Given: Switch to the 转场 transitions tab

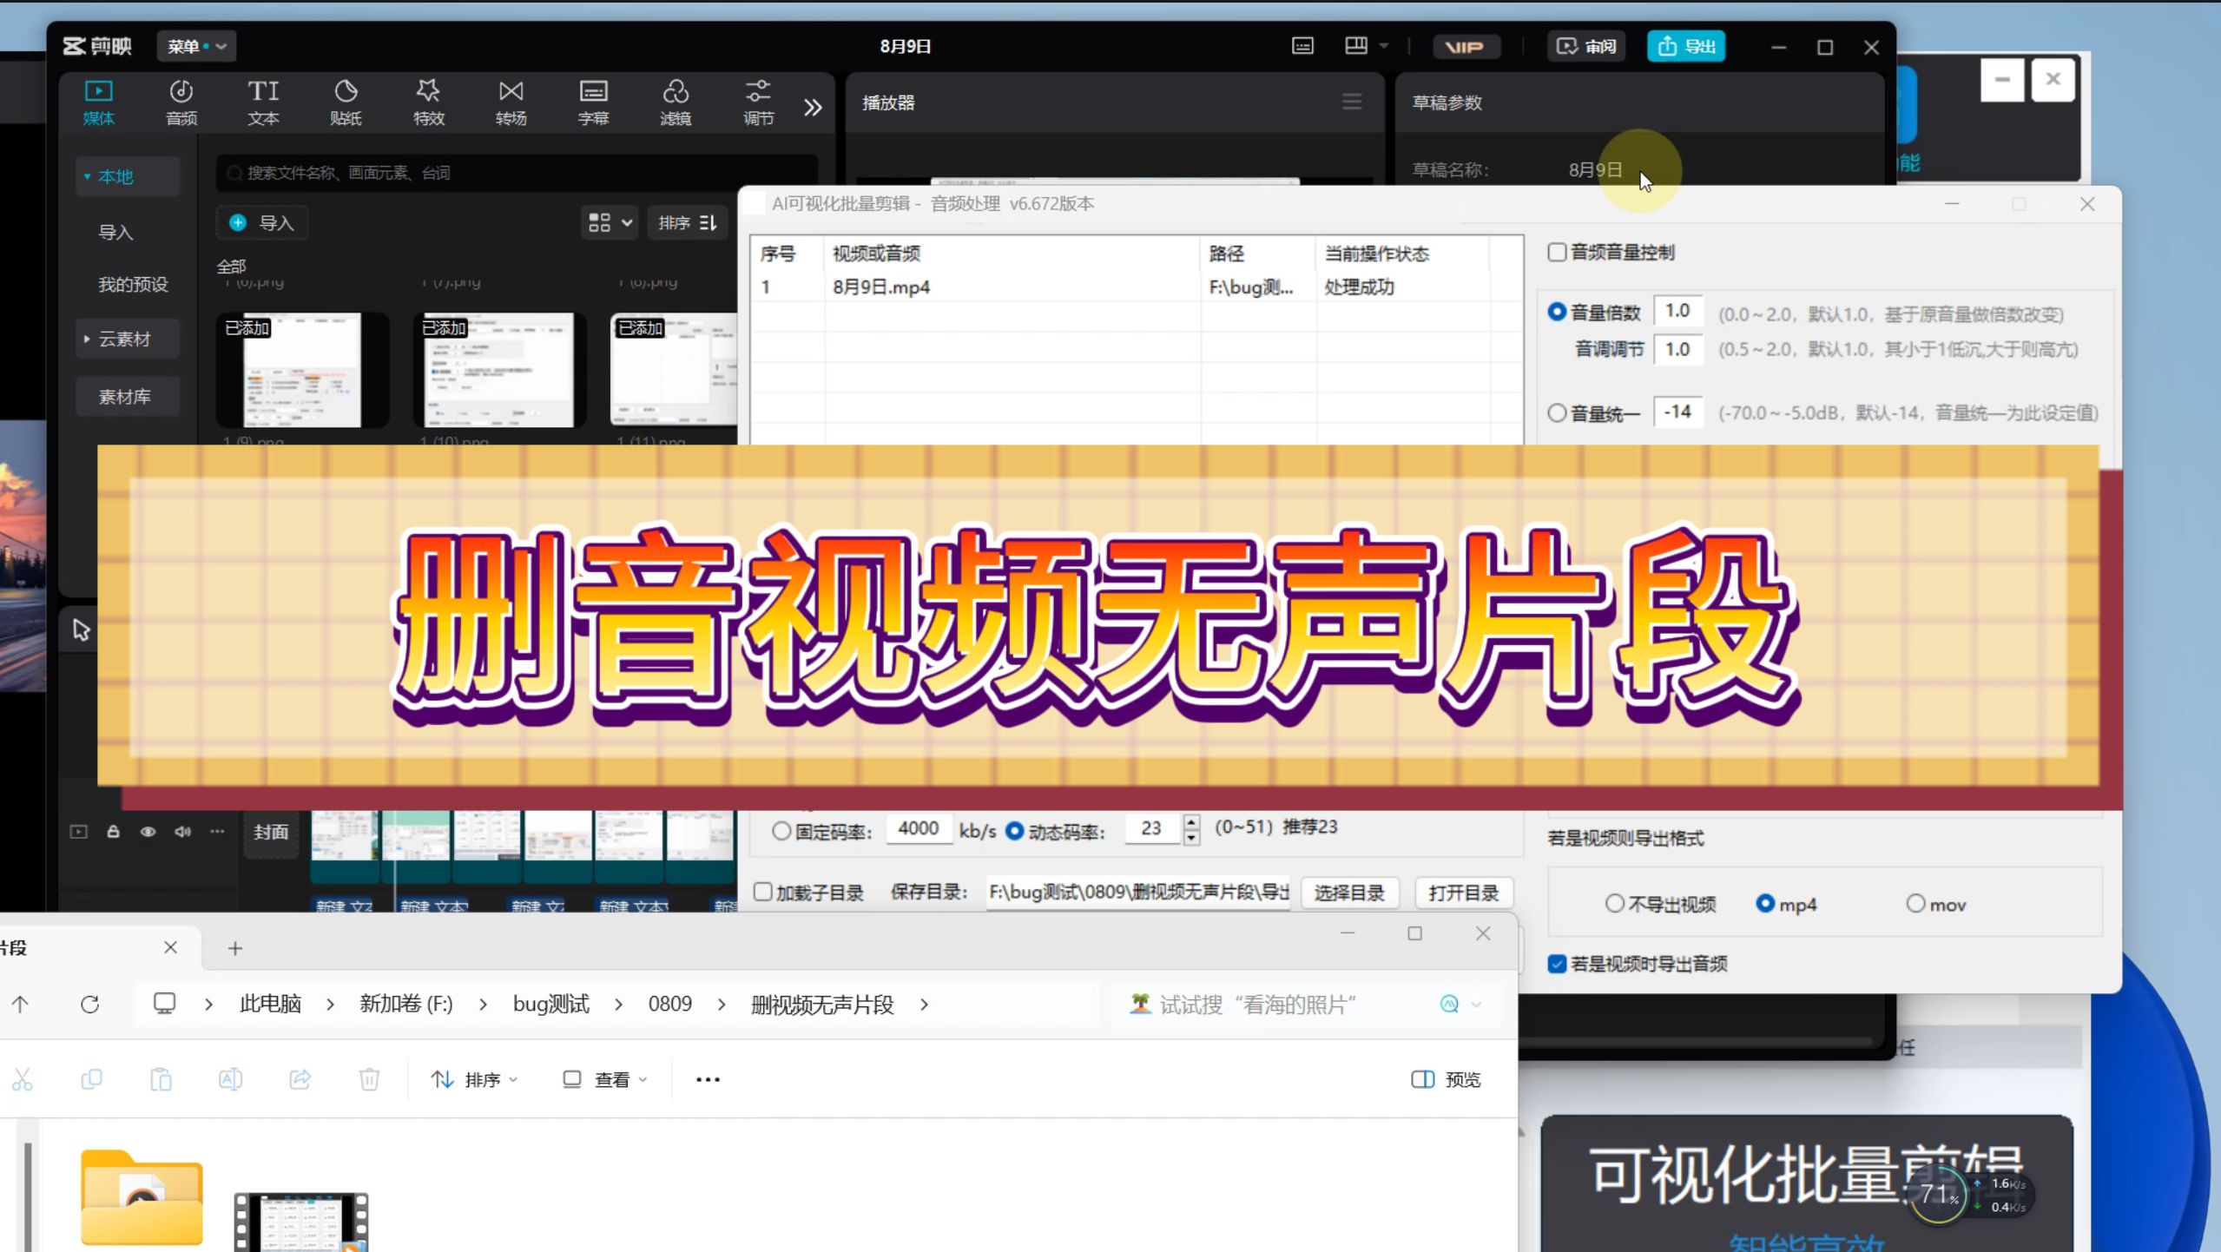Looking at the screenshot, I should coord(511,102).
